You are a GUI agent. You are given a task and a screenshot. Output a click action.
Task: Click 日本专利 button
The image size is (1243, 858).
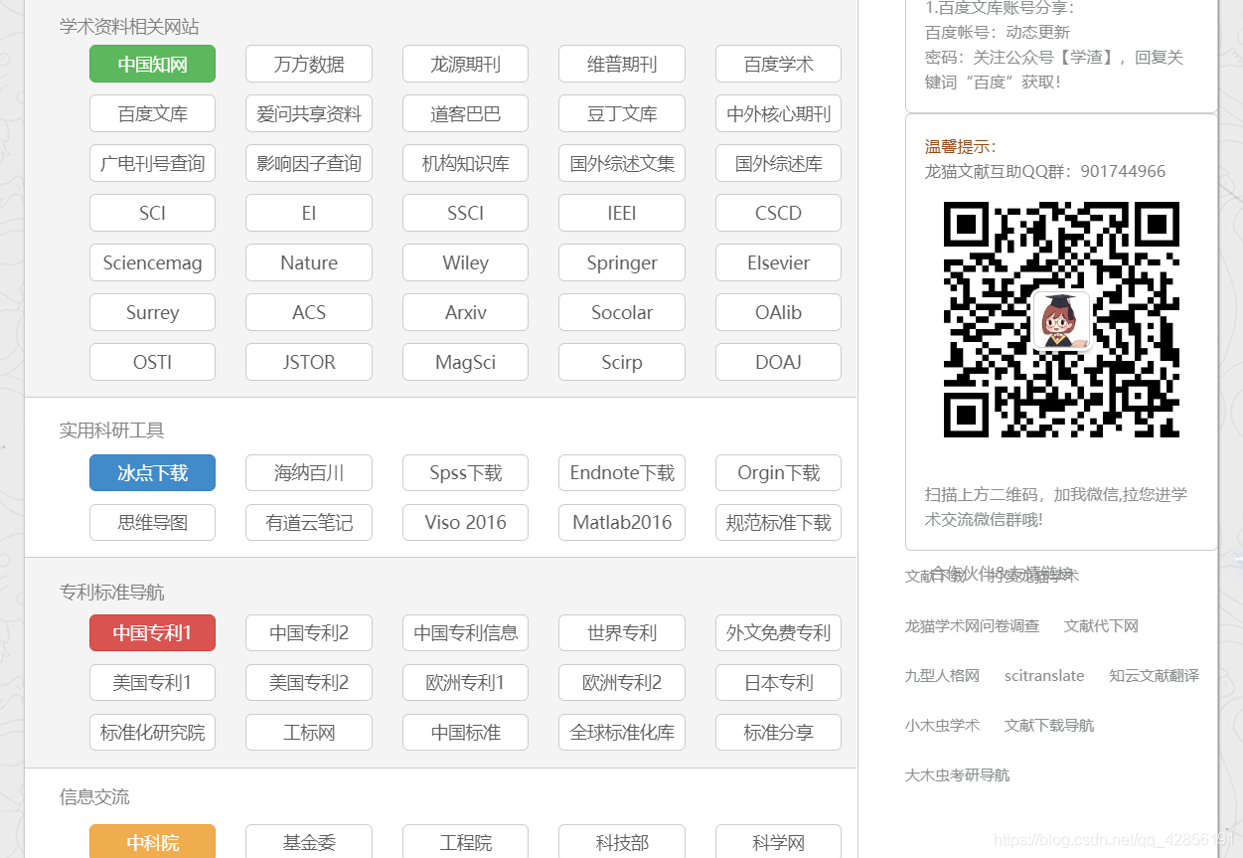click(x=778, y=682)
